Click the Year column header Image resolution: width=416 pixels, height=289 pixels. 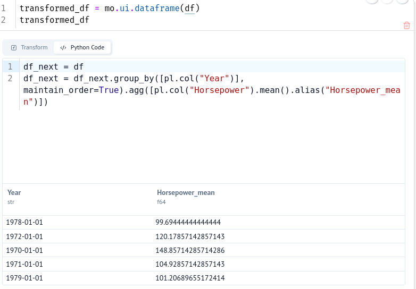(14, 192)
